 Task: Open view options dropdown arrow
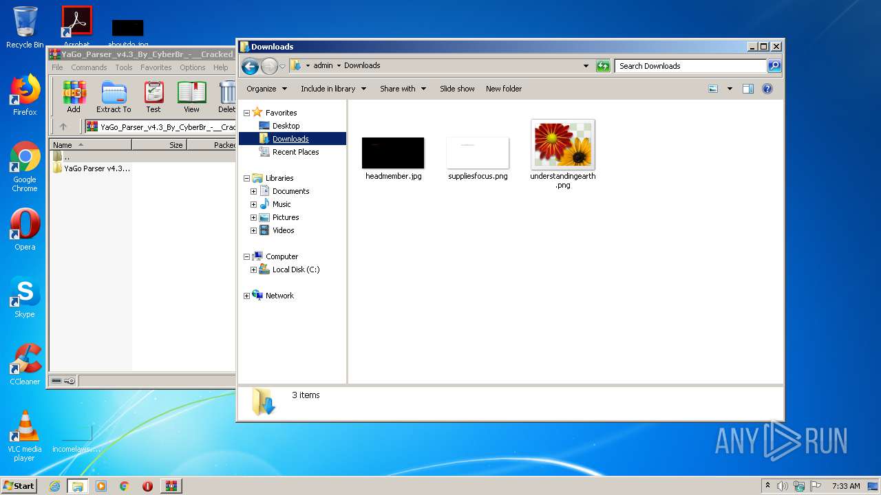point(730,89)
